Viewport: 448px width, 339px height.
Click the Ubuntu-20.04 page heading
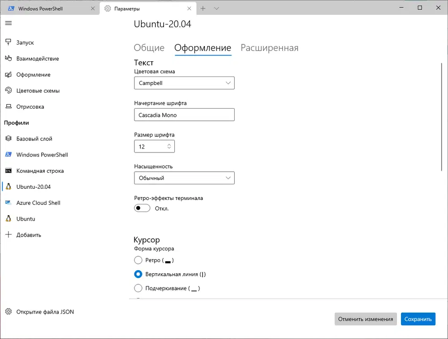163,24
